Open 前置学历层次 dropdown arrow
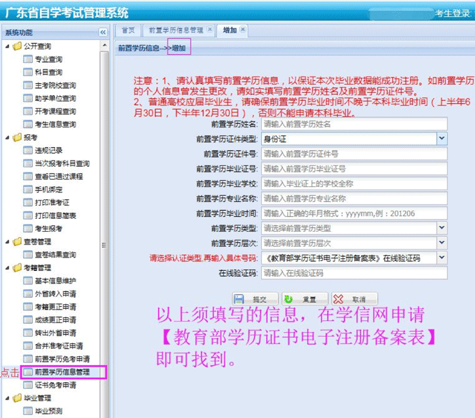 pos(441,243)
